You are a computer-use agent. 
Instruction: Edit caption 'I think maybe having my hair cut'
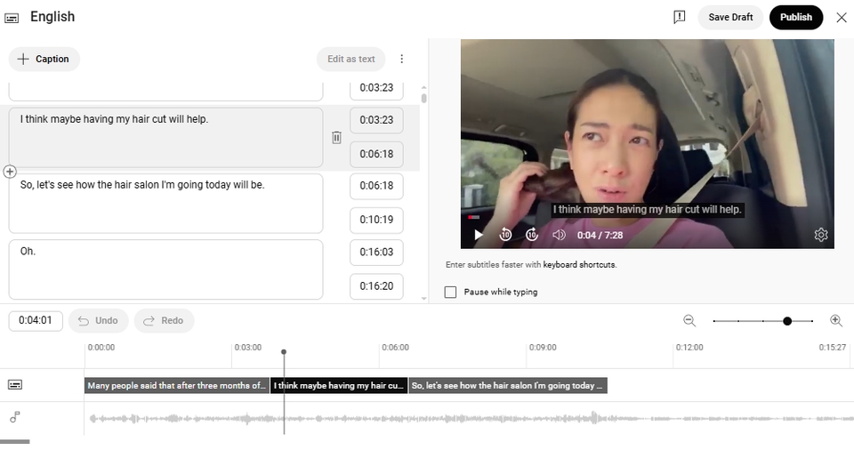click(x=165, y=137)
